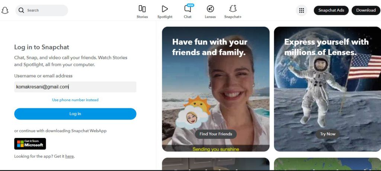Open the Snapchat+ tab
The image size is (381, 171).
click(233, 12)
